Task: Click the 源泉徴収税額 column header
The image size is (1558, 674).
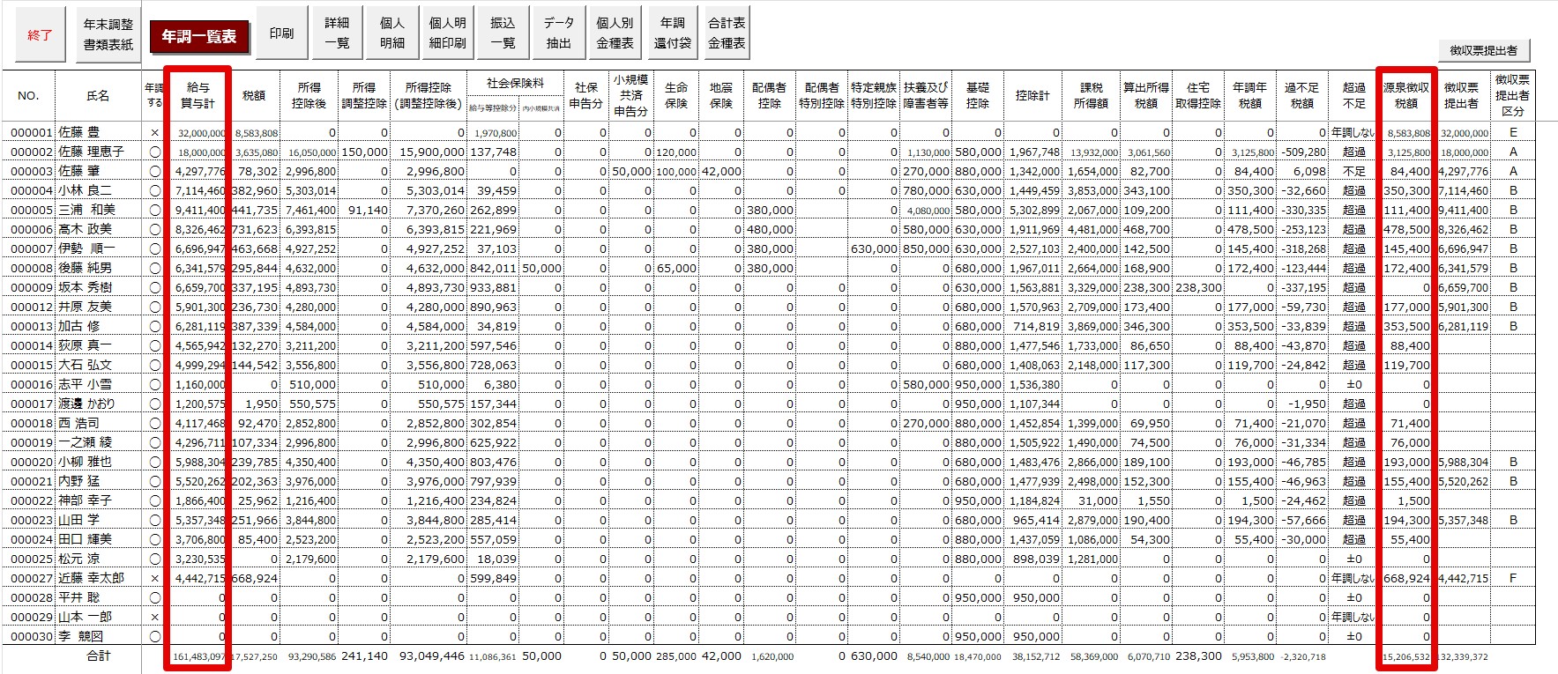Action: point(1405,95)
